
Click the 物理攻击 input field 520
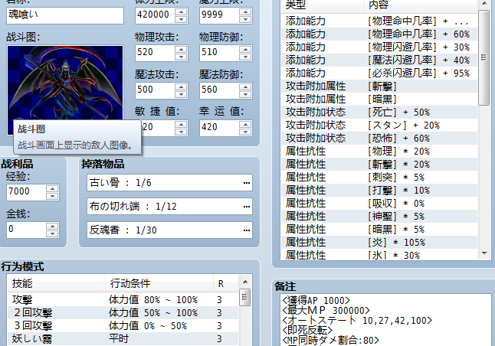[155, 53]
